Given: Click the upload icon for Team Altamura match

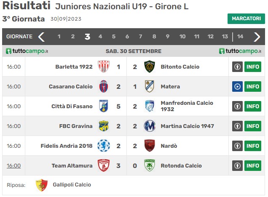Looking at the screenshot, I should click(x=237, y=165).
